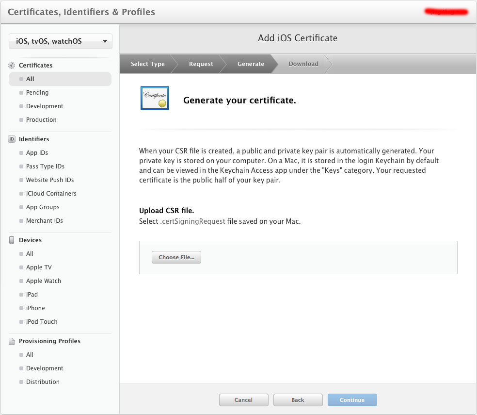Click the Identifiers ID badge icon
The image size is (477, 415).
[12, 139]
